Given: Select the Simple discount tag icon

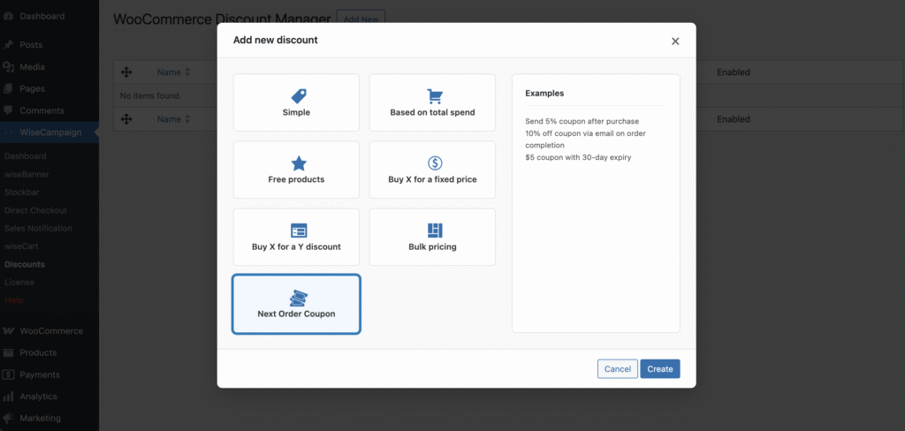Looking at the screenshot, I should click(x=298, y=96).
